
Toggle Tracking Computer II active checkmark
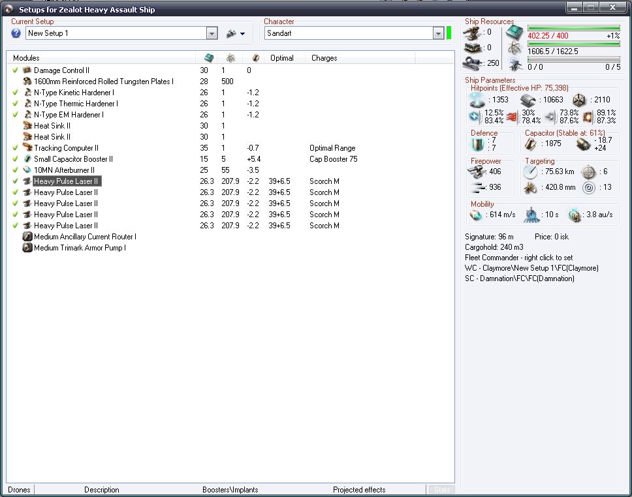(15, 148)
